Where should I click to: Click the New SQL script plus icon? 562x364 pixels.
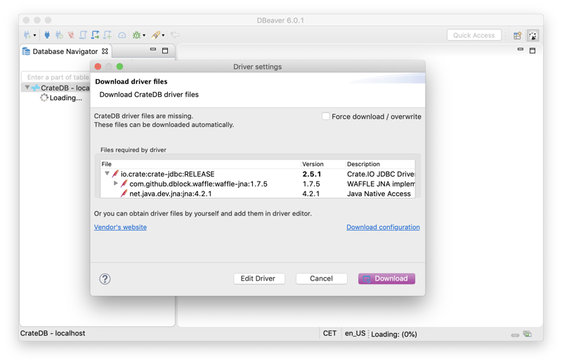(107, 35)
